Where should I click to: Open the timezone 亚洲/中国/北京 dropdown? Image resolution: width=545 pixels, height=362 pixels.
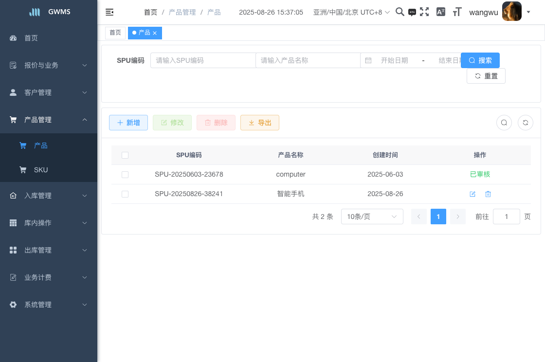click(351, 12)
